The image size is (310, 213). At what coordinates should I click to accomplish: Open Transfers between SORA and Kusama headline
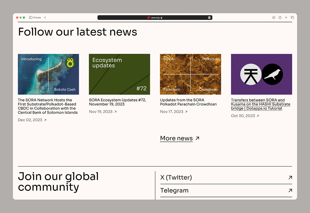[260, 104]
